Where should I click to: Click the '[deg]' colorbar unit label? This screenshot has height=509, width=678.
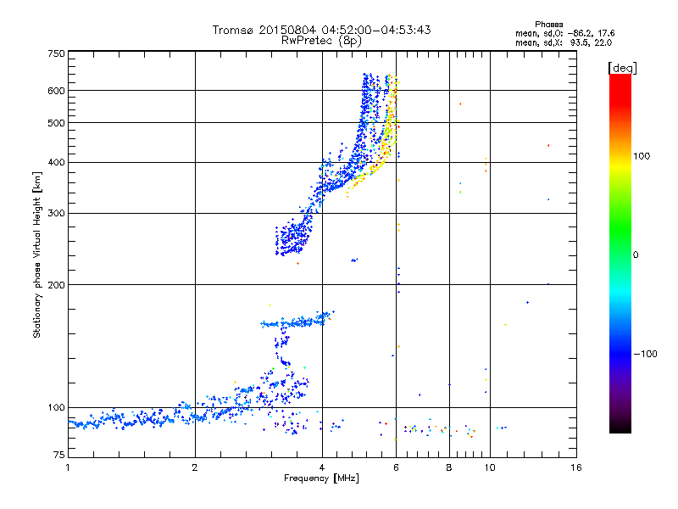coord(622,68)
